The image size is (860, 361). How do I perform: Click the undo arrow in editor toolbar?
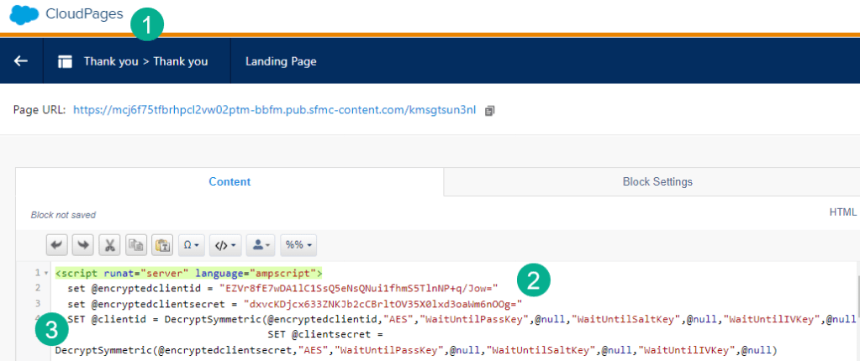click(57, 245)
